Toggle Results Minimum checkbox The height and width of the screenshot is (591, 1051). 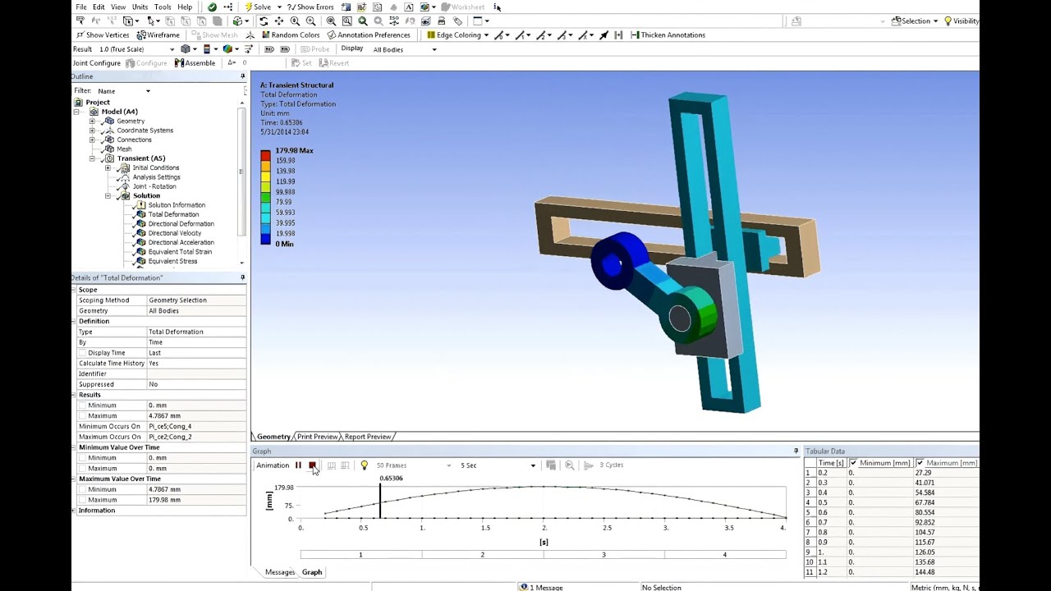(x=83, y=405)
